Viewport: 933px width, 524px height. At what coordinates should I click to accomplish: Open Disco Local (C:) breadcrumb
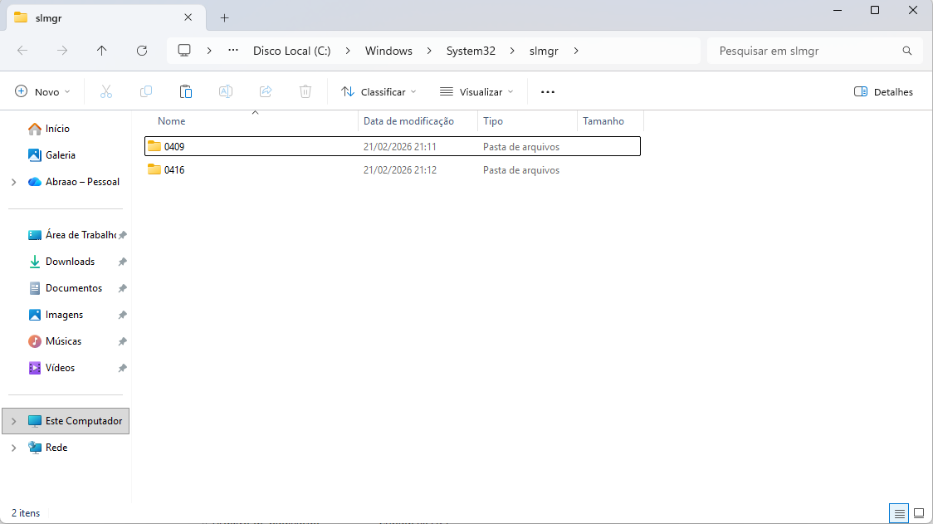[291, 51]
